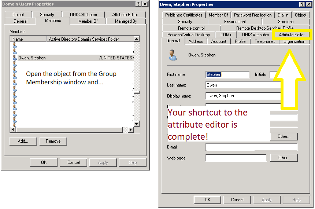Click the Remove button
The width and height of the screenshot is (315, 209).
coord(53,141)
